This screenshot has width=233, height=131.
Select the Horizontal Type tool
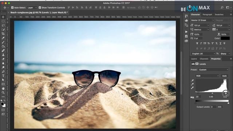pos(3,76)
